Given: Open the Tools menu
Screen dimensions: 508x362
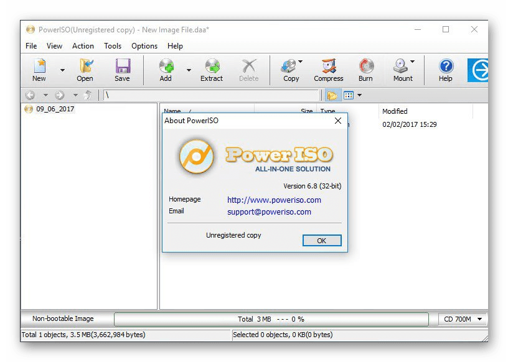Looking at the screenshot, I should (113, 46).
